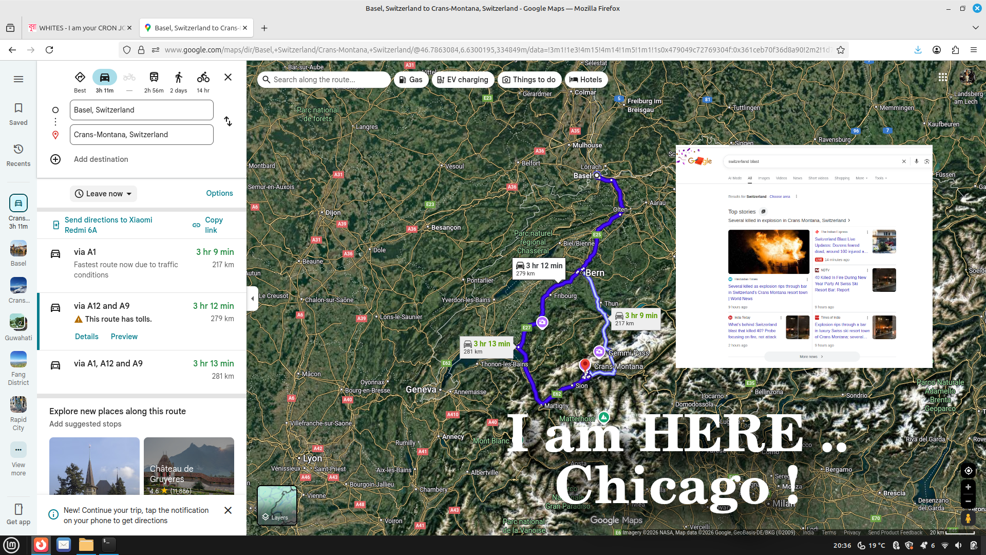Zoom in on the map with plus
This screenshot has height=555, width=986.
(968, 487)
